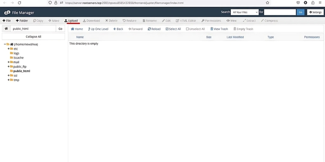Image resolution: width=325 pixels, height=162 pixels.
Task: Create a new file with +File
Action: click(x=7, y=21)
